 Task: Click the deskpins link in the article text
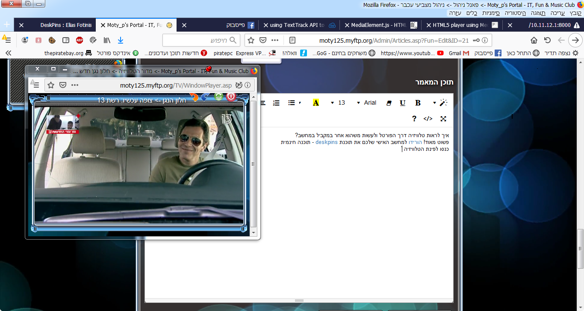tap(326, 142)
